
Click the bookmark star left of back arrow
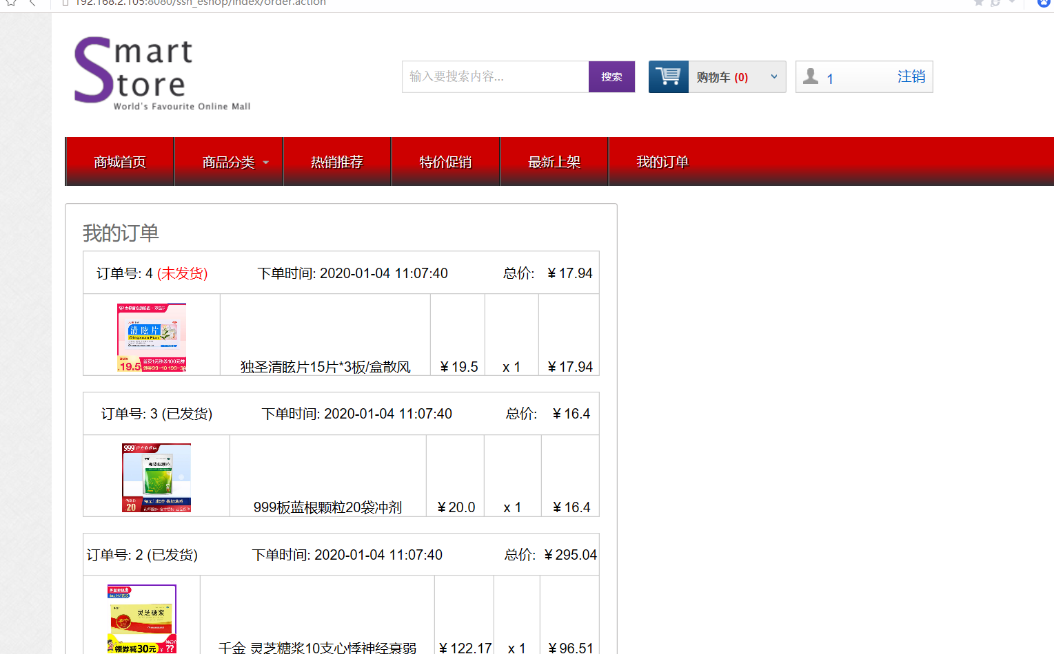click(x=11, y=3)
